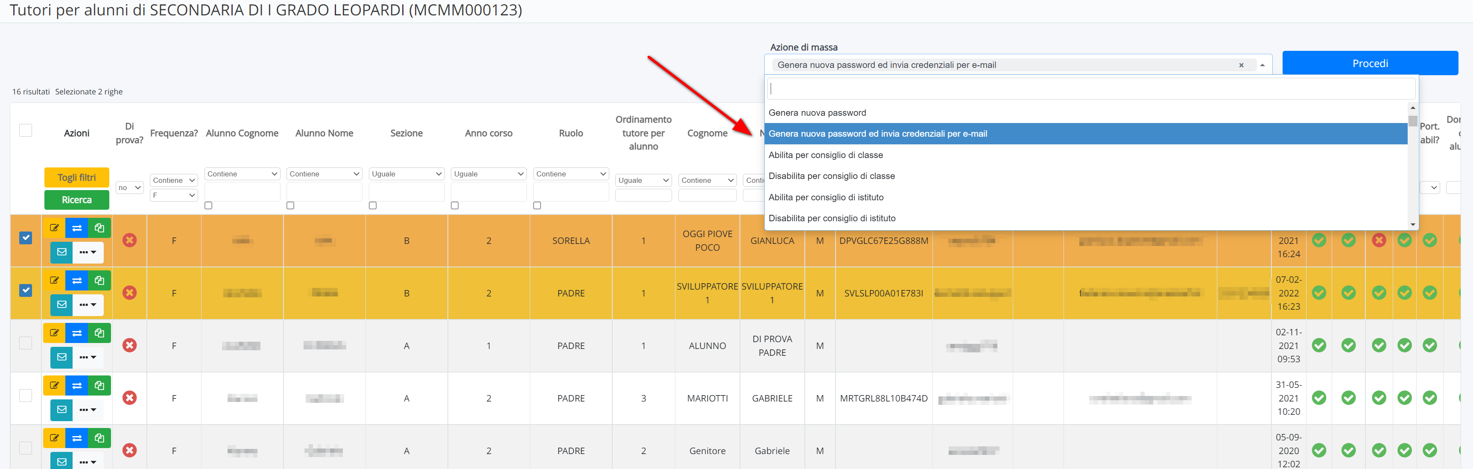Click the Alunno Cognome column header
The width and height of the screenshot is (1473, 469).
point(242,133)
